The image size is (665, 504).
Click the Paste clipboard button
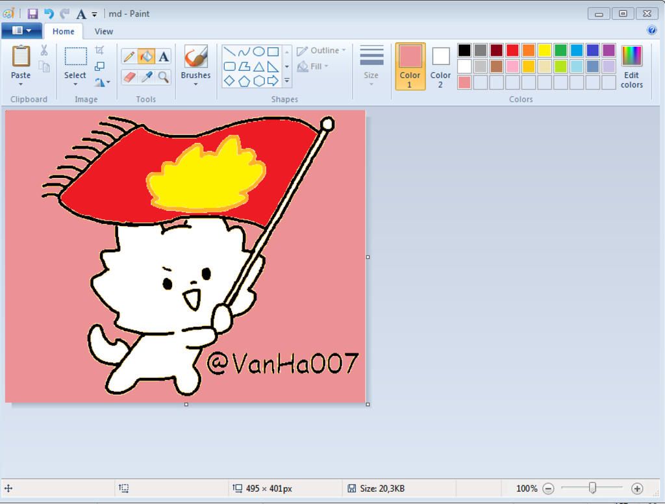point(21,57)
